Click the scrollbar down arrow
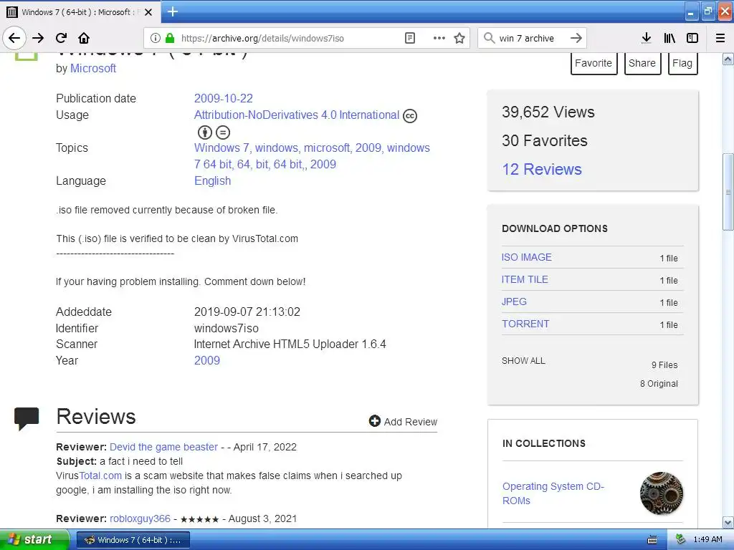 [x=728, y=522]
